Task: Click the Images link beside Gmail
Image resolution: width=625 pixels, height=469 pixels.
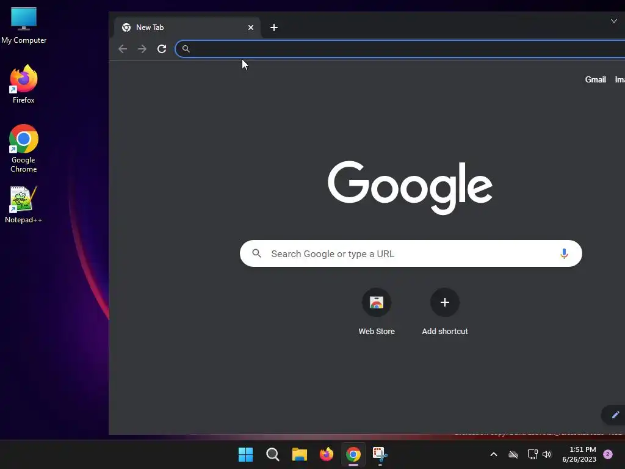Action: pos(620,79)
